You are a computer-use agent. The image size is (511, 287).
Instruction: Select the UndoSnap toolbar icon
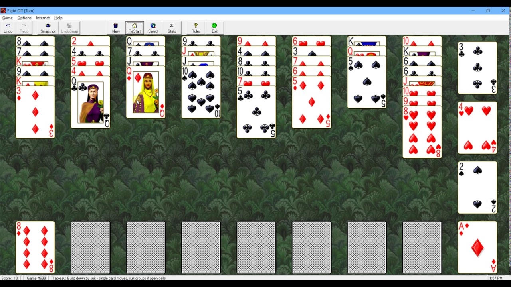click(x=69, y=28)
